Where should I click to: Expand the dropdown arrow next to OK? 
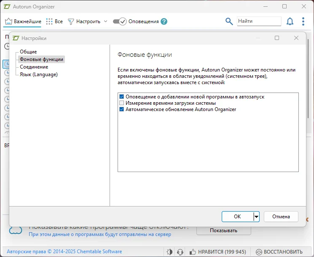(256, 217)
